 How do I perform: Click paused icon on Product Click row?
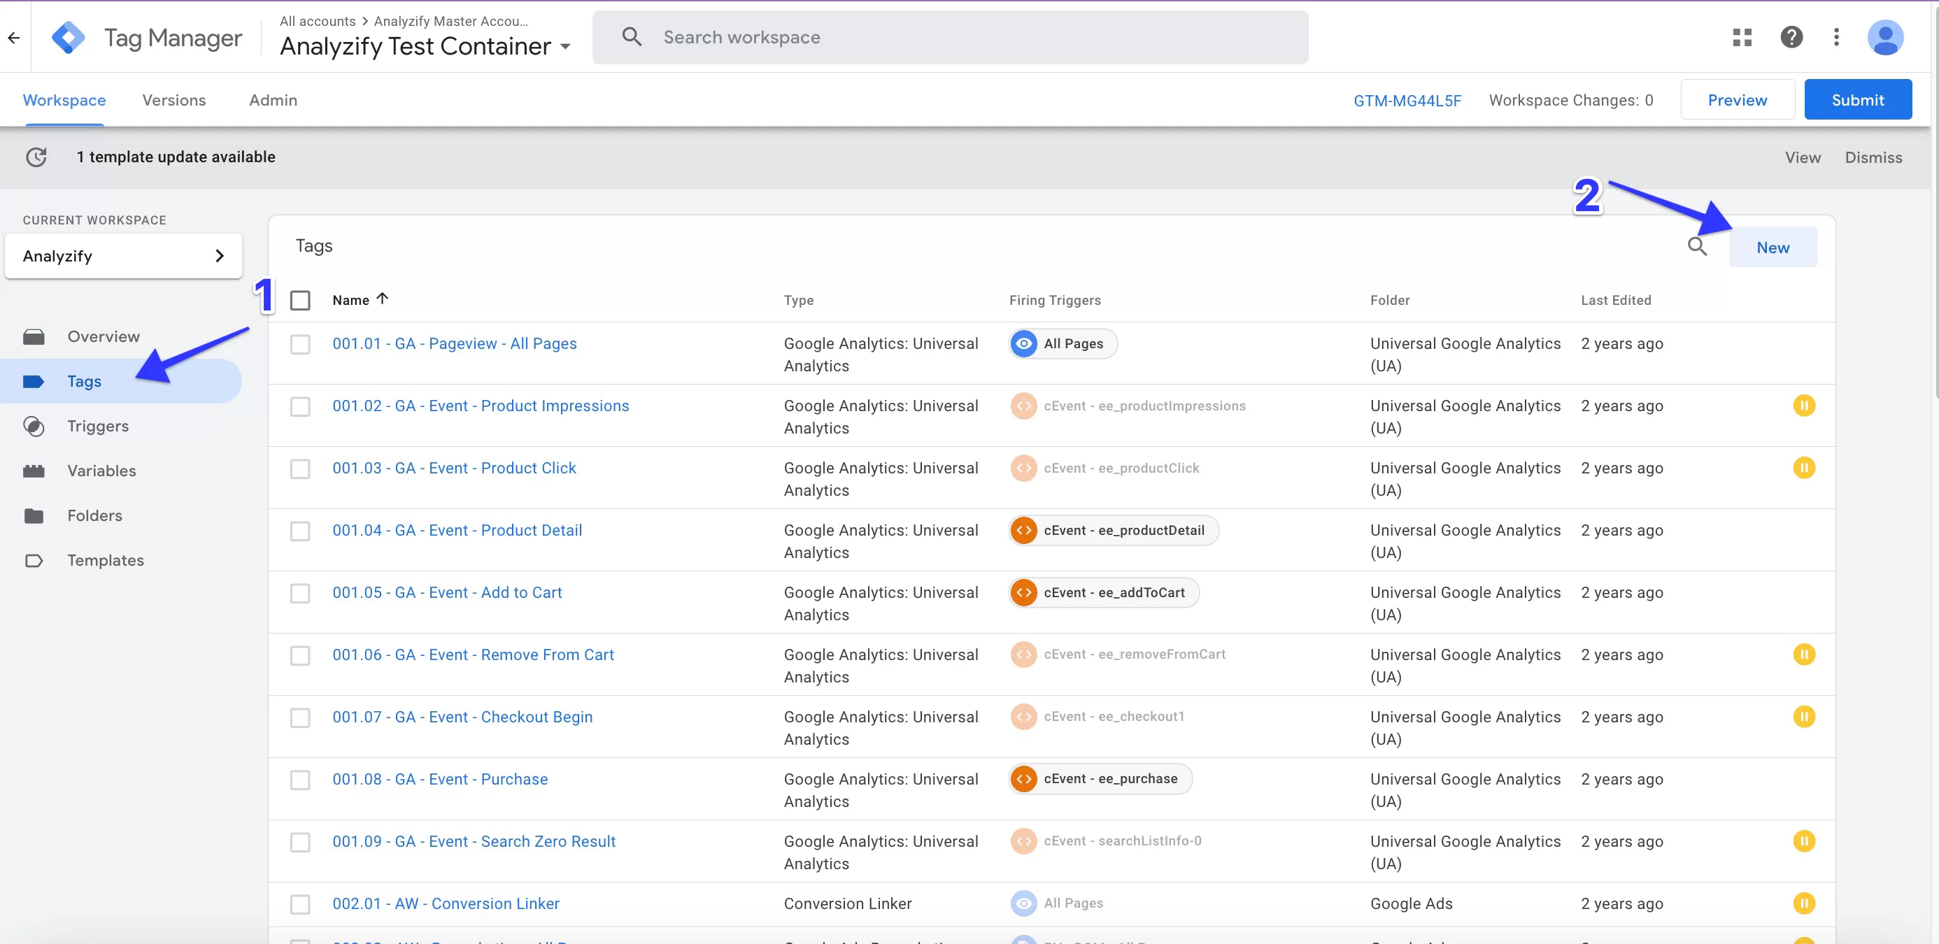[1803, 469]
